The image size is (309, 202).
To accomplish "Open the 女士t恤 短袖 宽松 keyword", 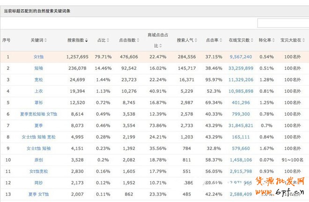I will pyautogui.click(x=39, y=137).
